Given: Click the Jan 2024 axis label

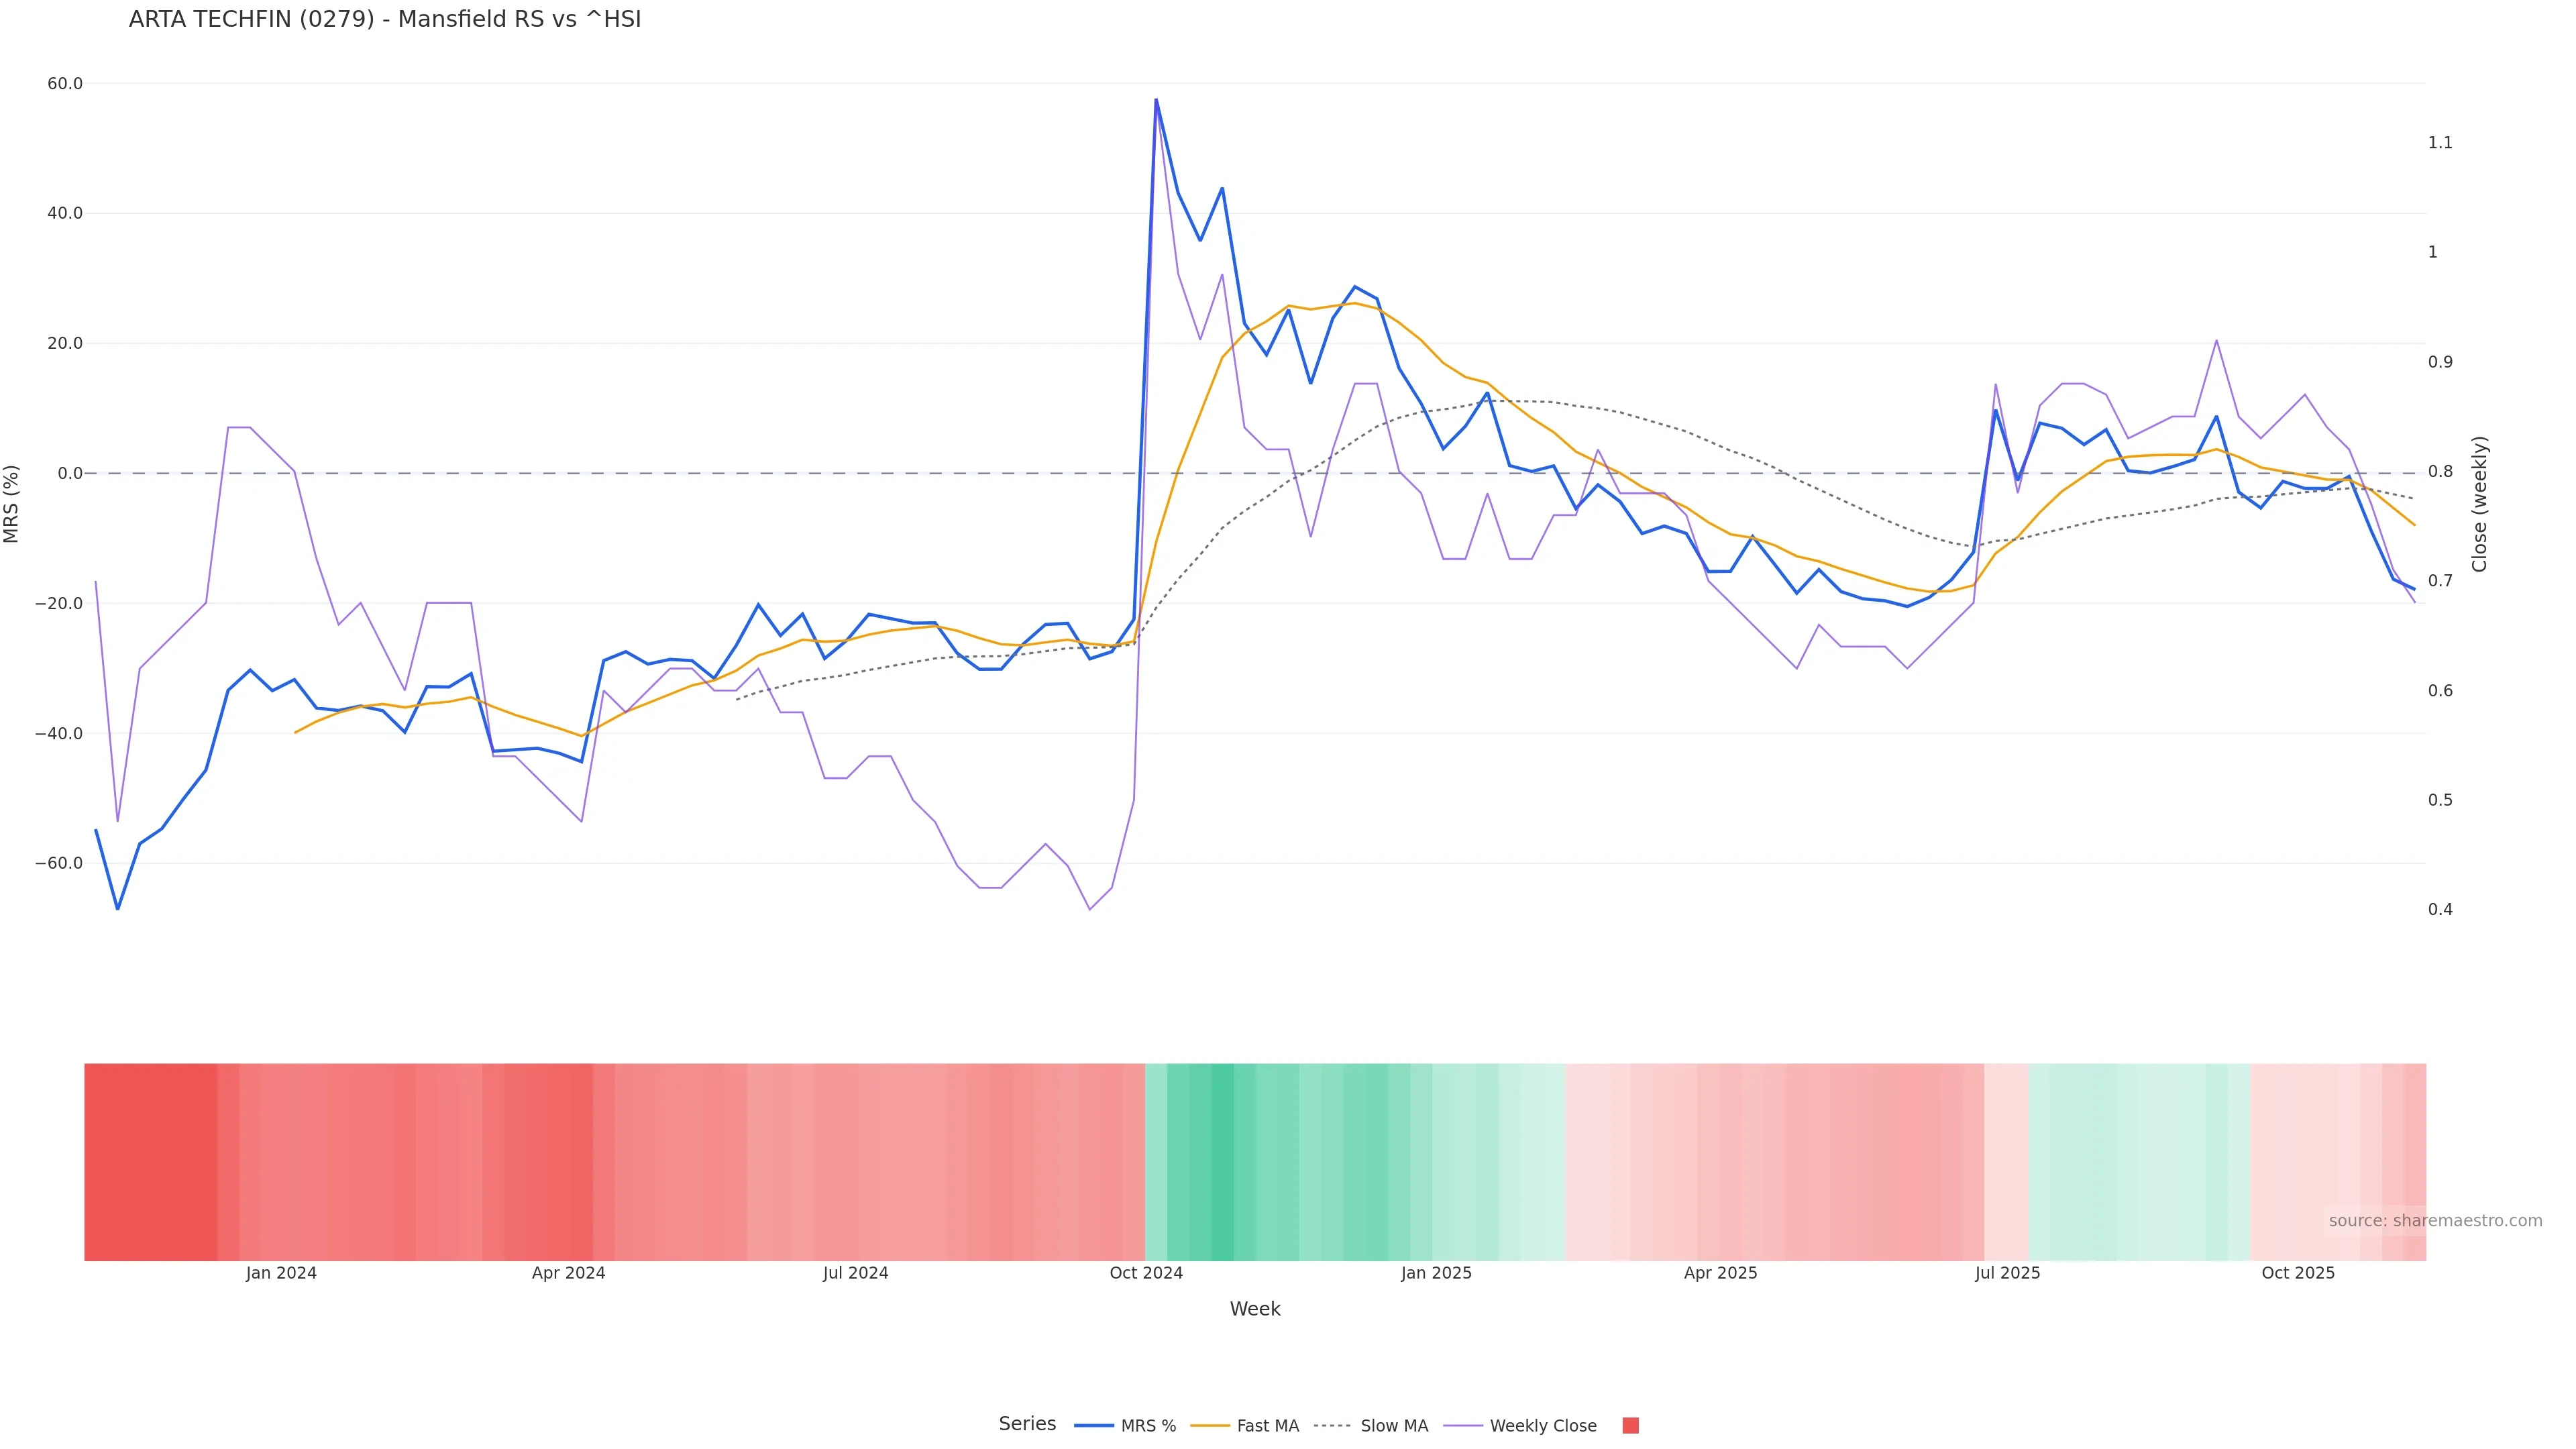Looking at the screenshot, I should (281, 1273).
